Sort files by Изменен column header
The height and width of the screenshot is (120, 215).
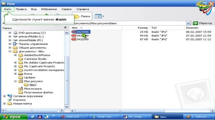tap(200, 28)
